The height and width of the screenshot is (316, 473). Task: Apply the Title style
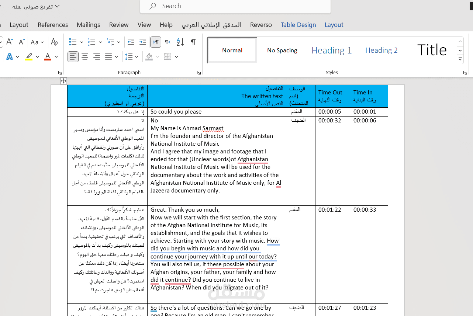432,50
